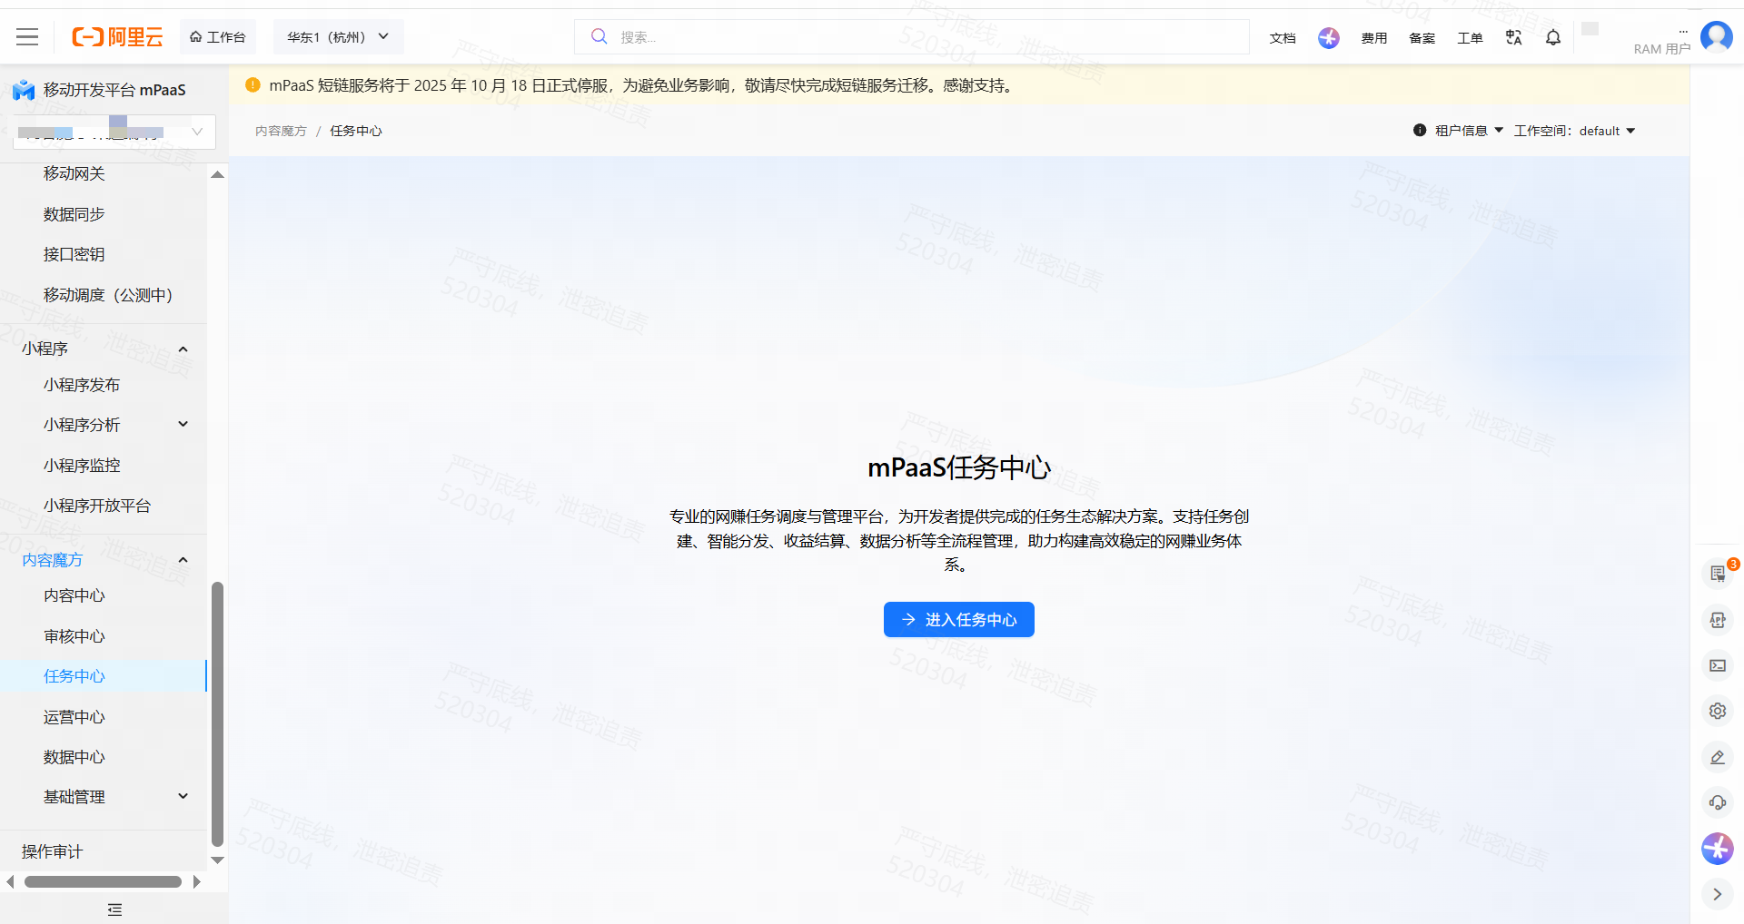The height and width of the screenshot is (924, 1744).
Task: Open 内容中心 page
Action: [74, 595]
